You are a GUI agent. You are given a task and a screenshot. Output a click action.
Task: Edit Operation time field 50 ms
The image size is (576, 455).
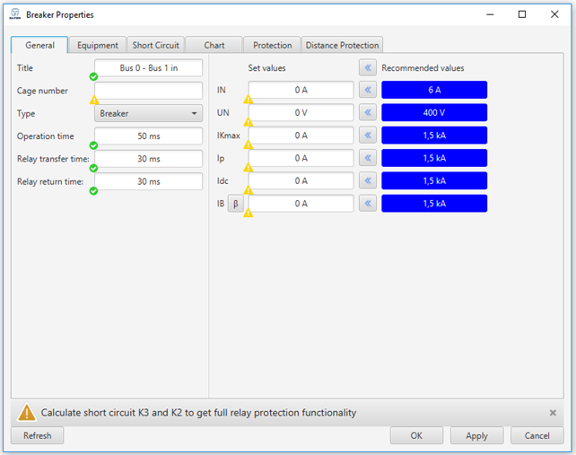click(148, 136)
